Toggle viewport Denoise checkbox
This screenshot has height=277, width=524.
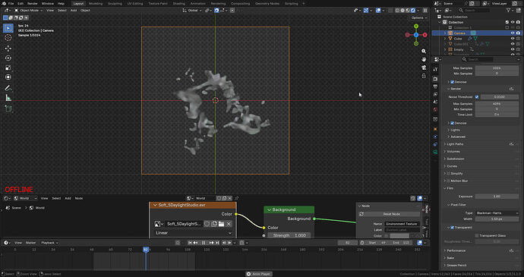point(452,82)
